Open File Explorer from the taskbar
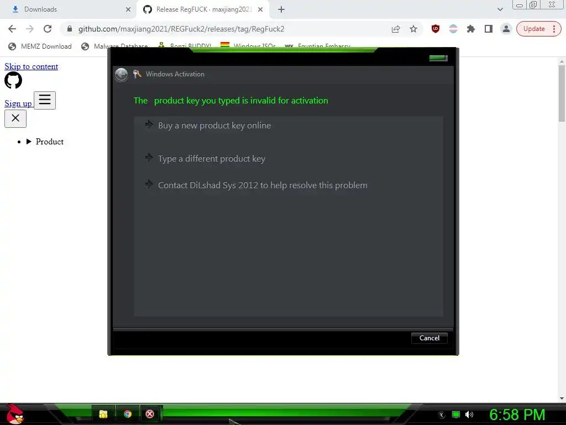The height and width of the screenshot is (425, 566). point(103,414)
